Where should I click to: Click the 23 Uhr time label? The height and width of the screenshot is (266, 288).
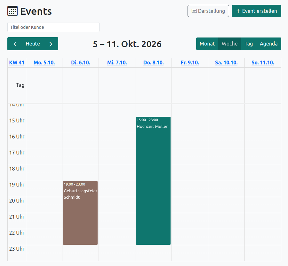17,249
